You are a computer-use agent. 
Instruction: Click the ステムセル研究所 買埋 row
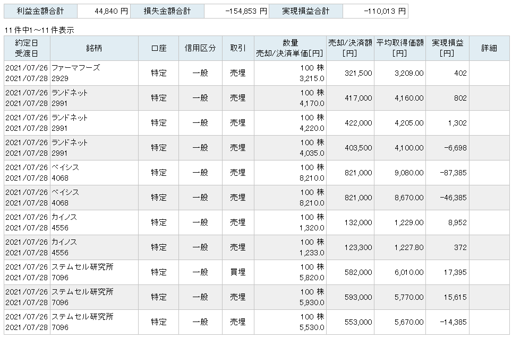tap(257, 272)
